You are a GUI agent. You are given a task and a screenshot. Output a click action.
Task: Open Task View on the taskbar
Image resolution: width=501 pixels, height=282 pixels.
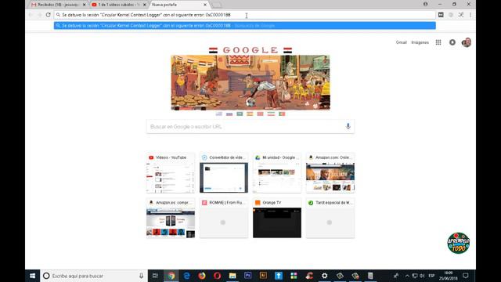155,276
